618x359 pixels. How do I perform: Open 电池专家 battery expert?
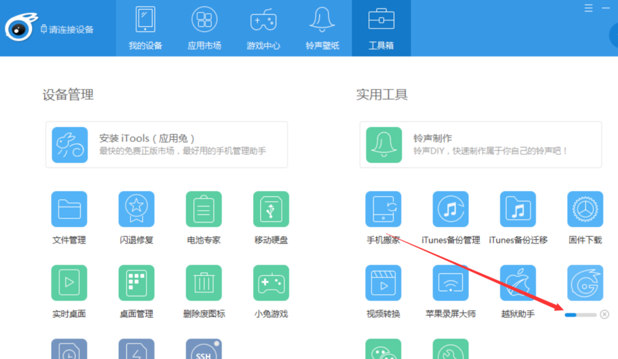(203, 209)
